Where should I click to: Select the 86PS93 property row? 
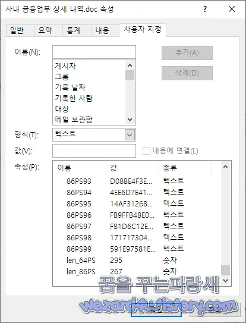point(137,181)
